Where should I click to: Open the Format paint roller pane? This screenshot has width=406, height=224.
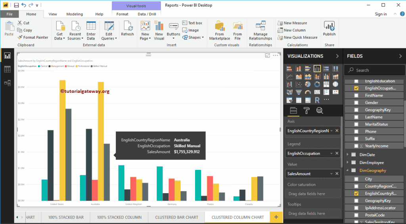[x=306, y=111]
